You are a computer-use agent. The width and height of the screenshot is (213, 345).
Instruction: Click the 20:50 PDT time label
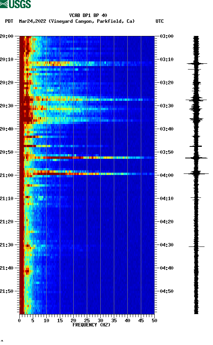click(7, 152)
